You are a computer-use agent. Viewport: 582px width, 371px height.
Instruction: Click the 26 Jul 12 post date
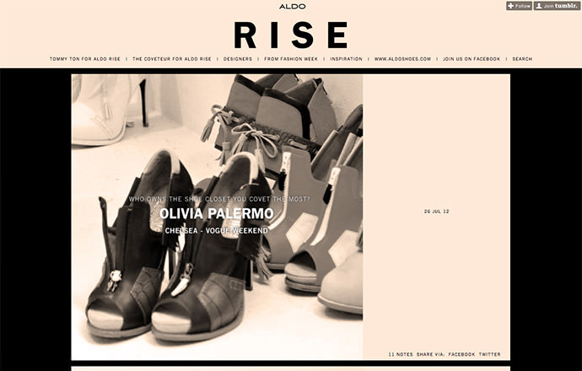(437, 212)
